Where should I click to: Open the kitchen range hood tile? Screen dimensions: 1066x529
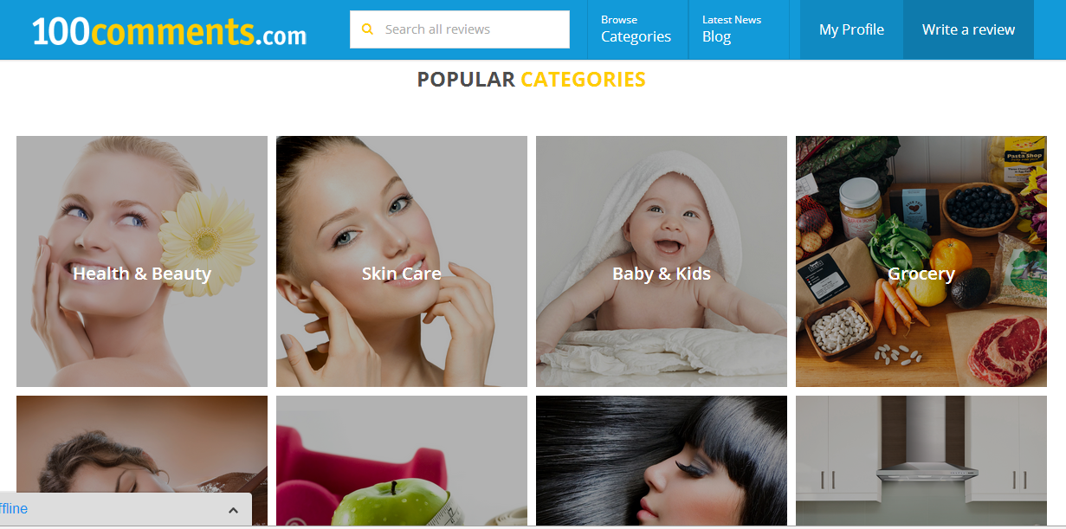(921, 461)
